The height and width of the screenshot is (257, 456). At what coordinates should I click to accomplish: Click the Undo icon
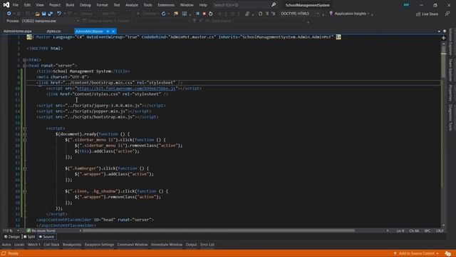59,14
